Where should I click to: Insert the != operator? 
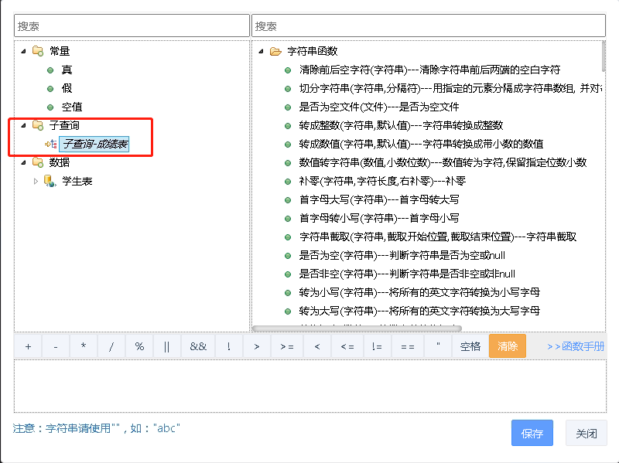tap(377, 346)
